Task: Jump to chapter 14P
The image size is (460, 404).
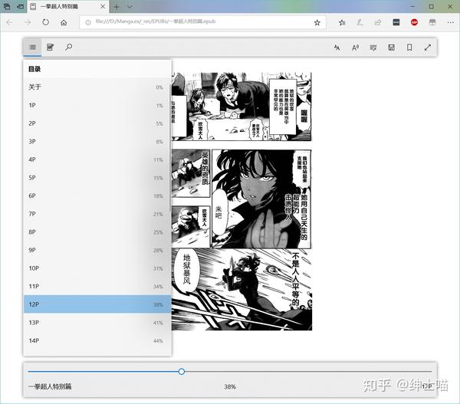Action: pyautogui.click(x=97, y=340)
